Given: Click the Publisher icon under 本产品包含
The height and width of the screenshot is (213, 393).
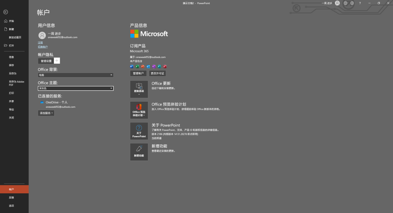Looking at the screenshot, I should point(159,67).
